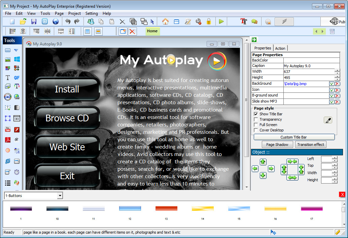348x238 pixels.
Task: Click the padlock security icon
Action: 209,22
